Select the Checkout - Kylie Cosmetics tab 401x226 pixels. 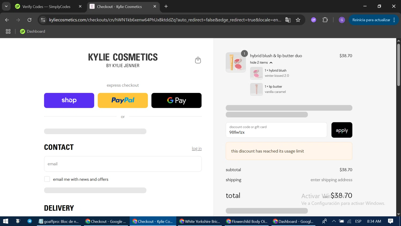pos(123,6)
